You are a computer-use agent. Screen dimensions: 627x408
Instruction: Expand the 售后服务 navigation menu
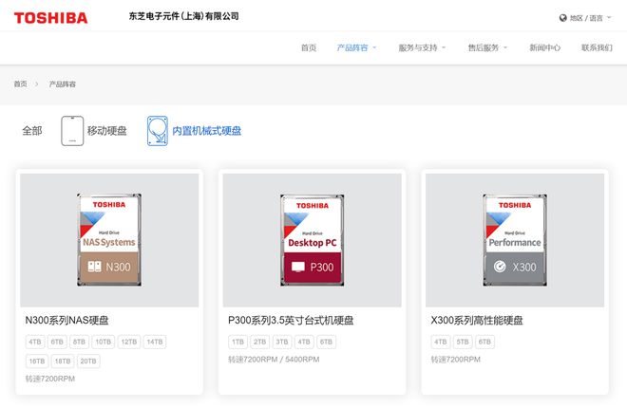(x=487, y=47)
